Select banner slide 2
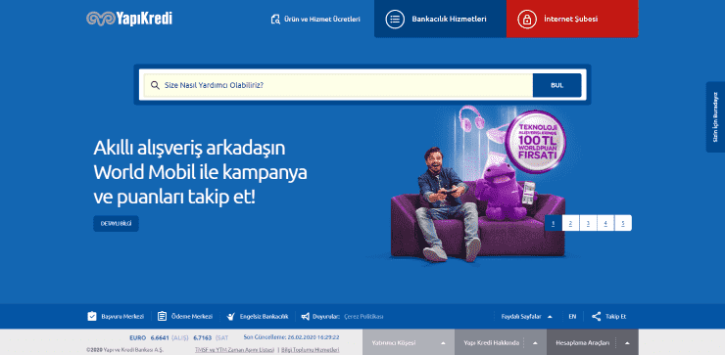 coord(570,223)
